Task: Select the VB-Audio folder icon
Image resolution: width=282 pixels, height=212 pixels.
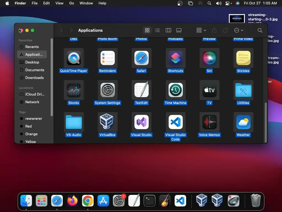Action: (x=74, y=122)
